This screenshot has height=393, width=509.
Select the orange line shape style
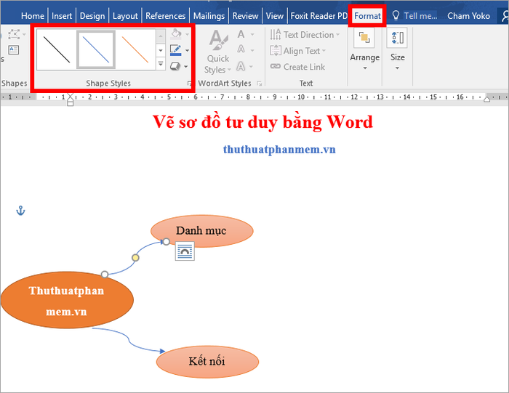pyautogui.click(x=135, y=49)
